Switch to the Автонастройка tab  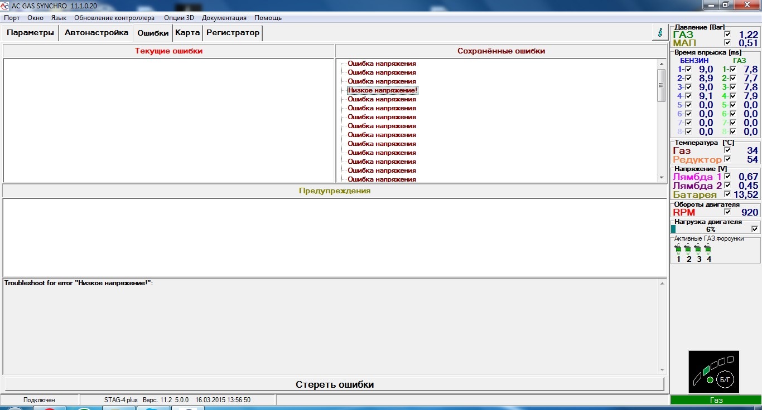pos(97,33)
